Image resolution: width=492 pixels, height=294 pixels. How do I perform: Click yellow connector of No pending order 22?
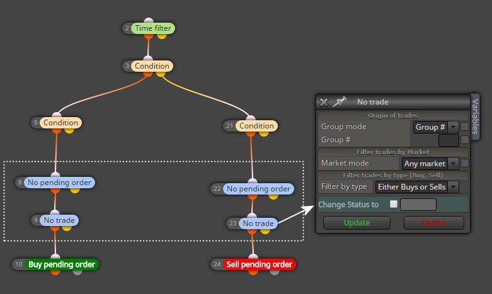[x=273, y=196]
